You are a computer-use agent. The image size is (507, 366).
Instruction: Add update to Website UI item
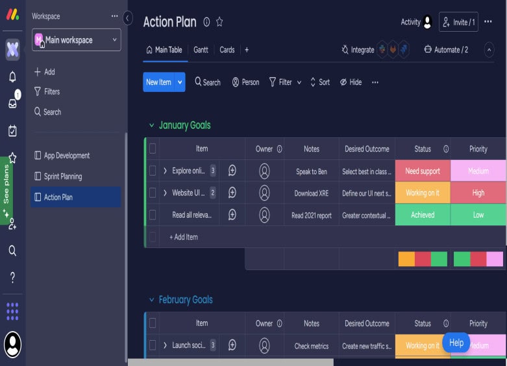coord(232,192)
